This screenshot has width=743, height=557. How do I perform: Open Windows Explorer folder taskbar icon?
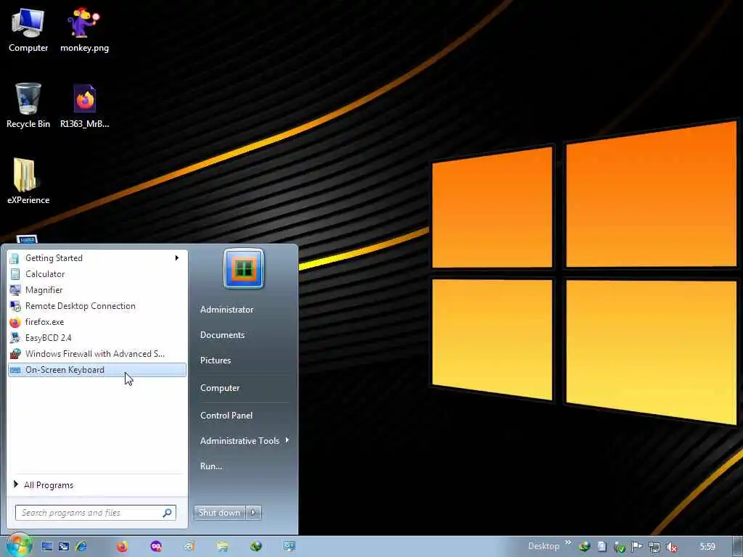pos(223,547)
